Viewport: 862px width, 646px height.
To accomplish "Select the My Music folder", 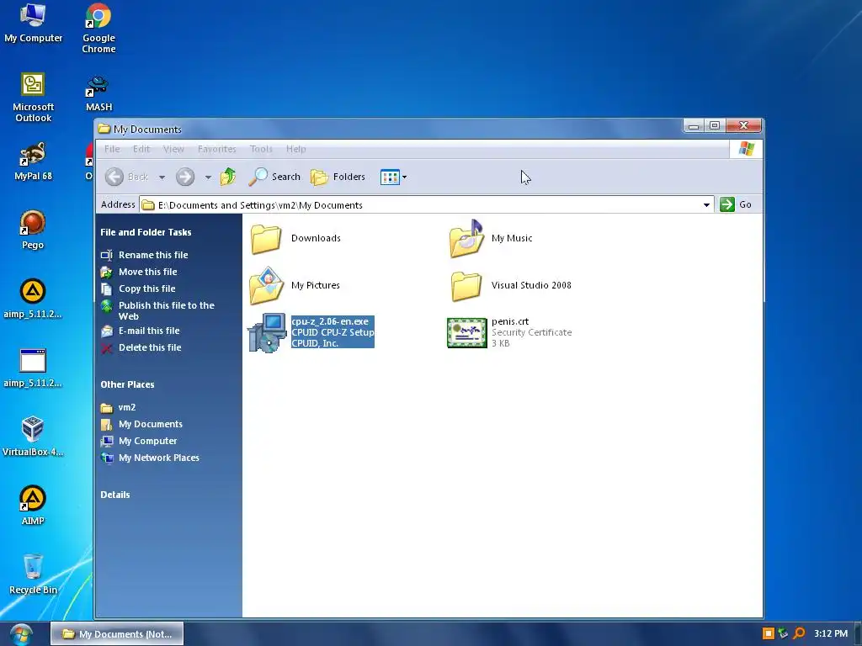I will click(491, 238).
